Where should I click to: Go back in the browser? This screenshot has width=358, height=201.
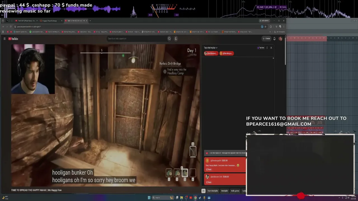pyautogui.click(x=3, y=27)
